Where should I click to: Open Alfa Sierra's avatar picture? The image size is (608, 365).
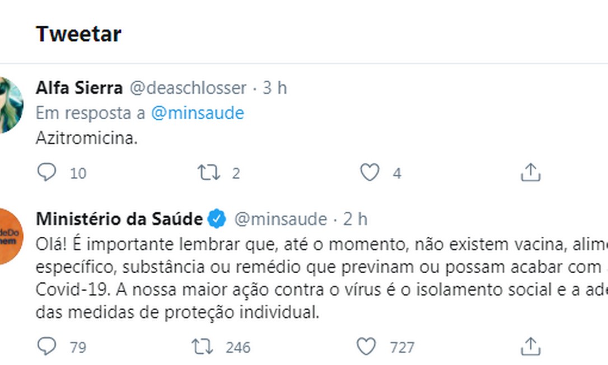(x=11, y=105)
